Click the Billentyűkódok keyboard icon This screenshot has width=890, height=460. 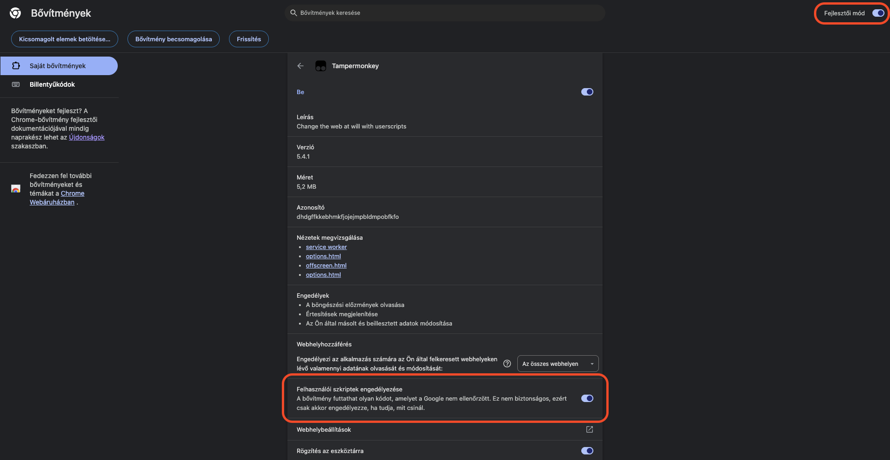point(16,84)
